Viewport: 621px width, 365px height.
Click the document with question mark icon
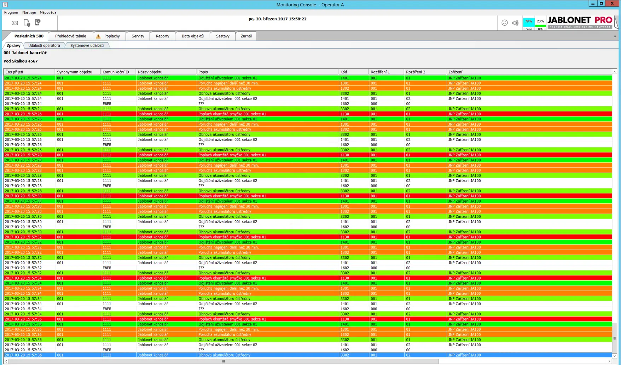point(27,23)
